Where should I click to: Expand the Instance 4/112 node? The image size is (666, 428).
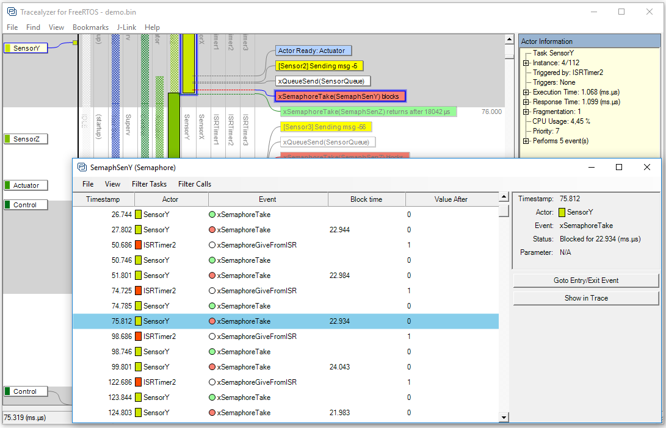click(x=526, y=63)
